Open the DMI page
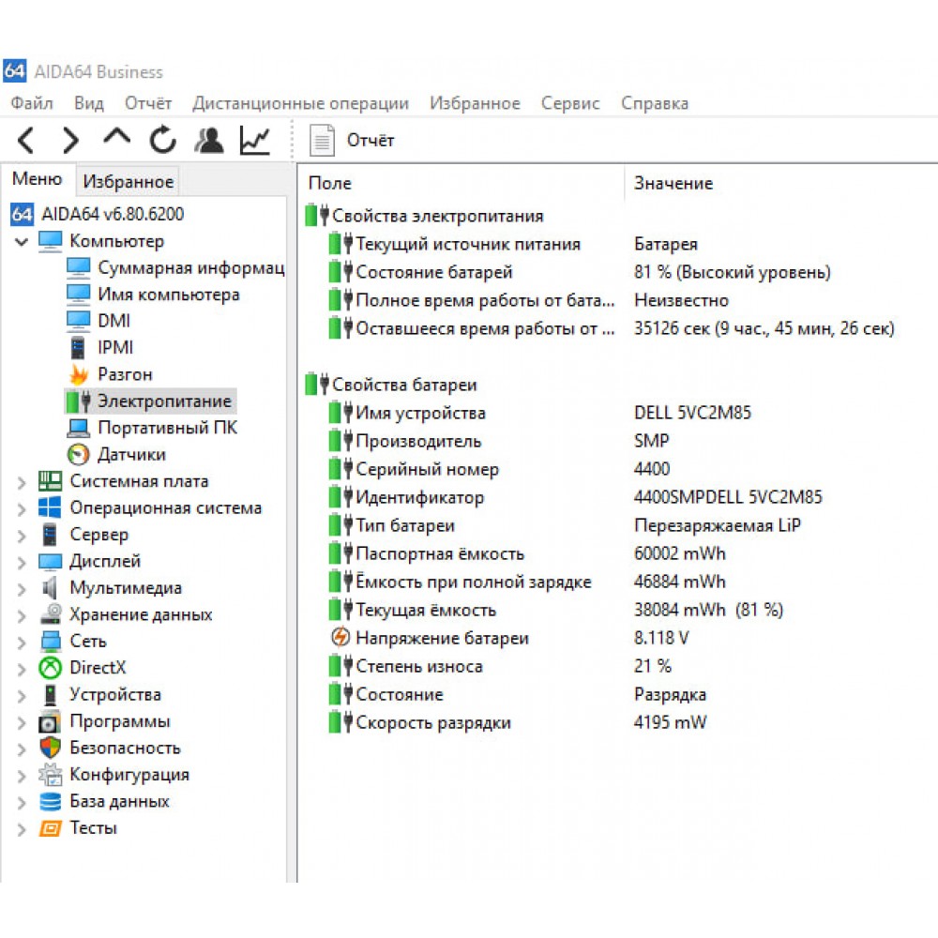The width and height of the screenshot is (938, 938). pyautogui.click(x=98, y=321)
